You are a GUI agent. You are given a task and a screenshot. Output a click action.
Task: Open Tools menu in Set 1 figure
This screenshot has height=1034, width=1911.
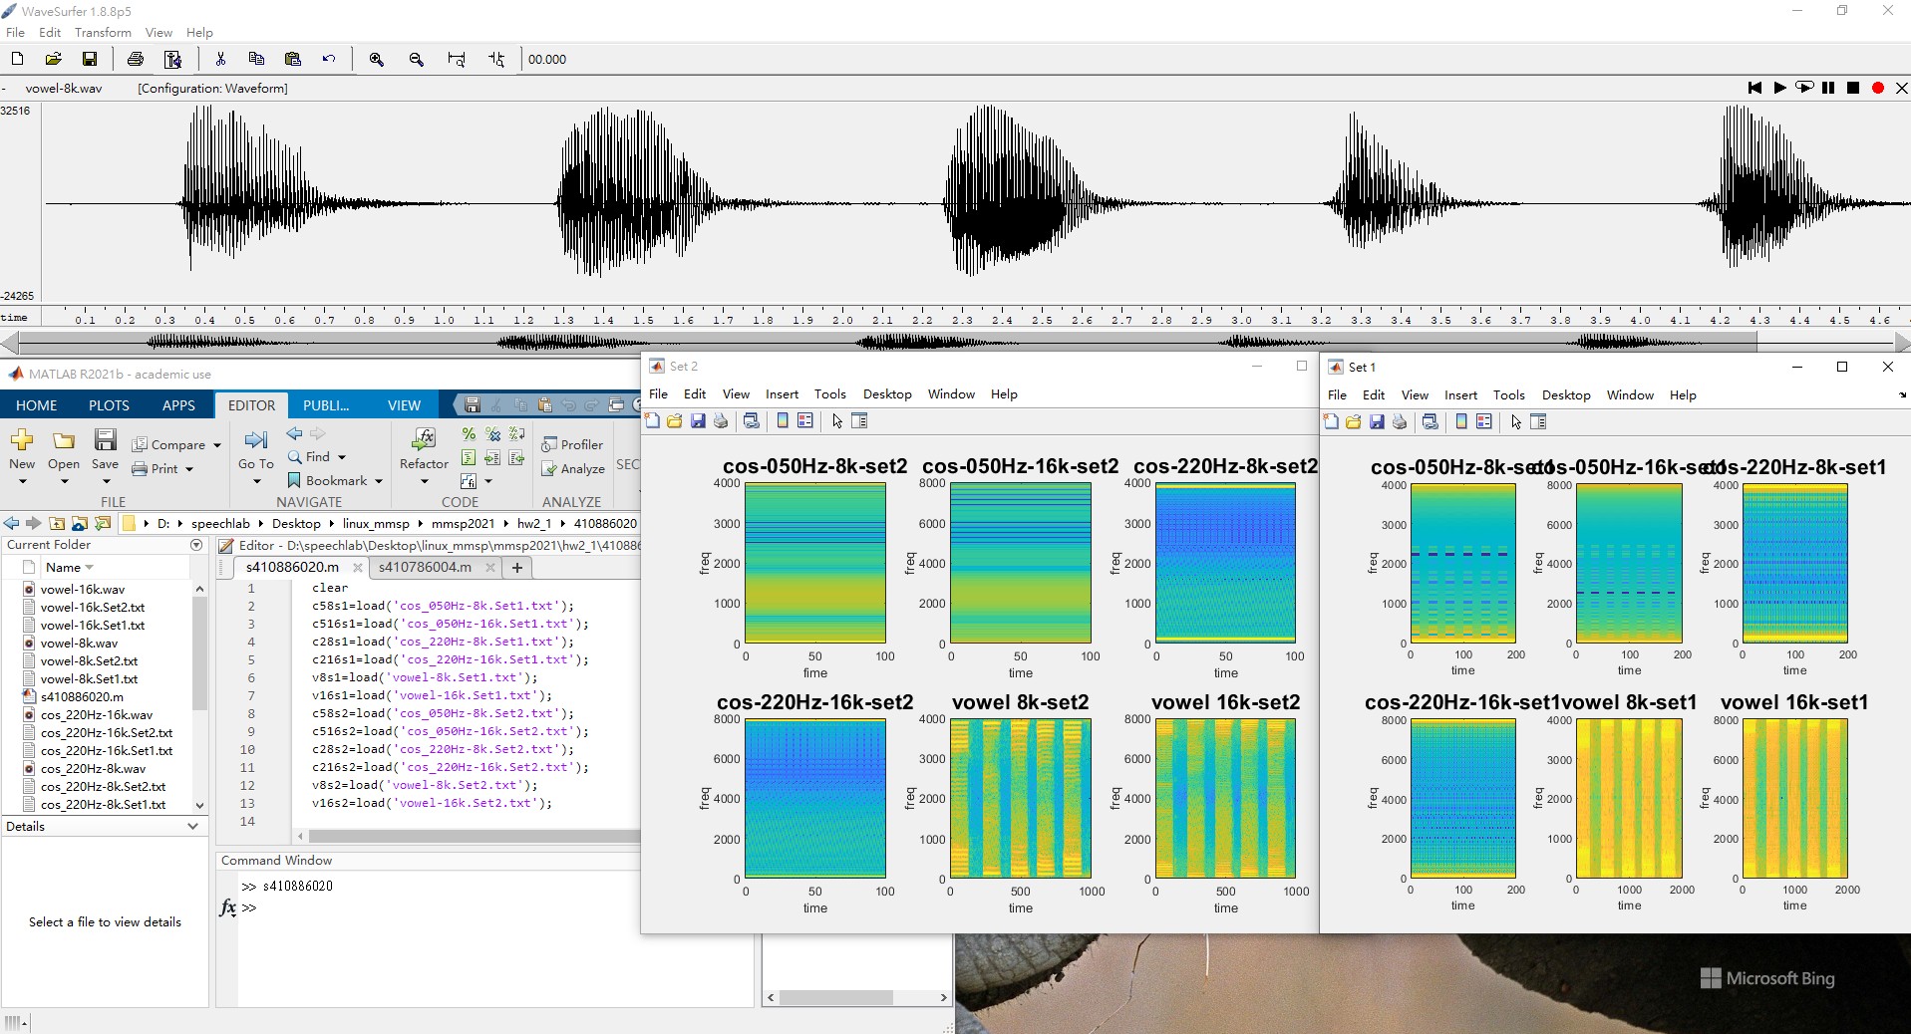(x=1508, y=394)
